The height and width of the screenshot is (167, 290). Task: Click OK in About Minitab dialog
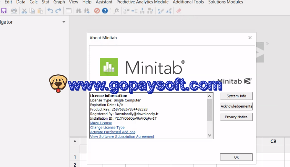[236, 157]
